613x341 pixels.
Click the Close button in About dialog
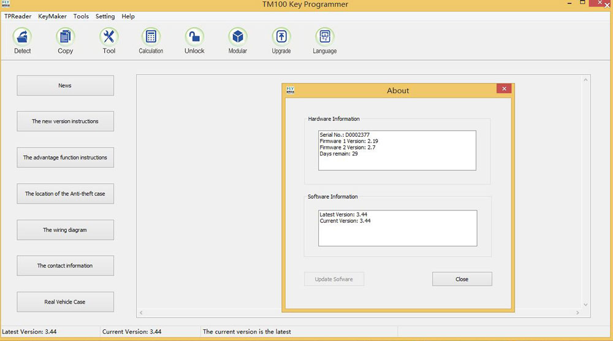pyautogui.click(x=462, y=279)
